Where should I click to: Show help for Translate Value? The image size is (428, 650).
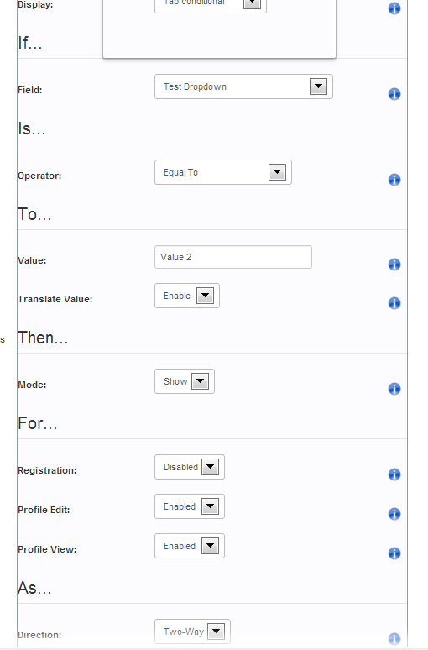(x=394, y=303)
